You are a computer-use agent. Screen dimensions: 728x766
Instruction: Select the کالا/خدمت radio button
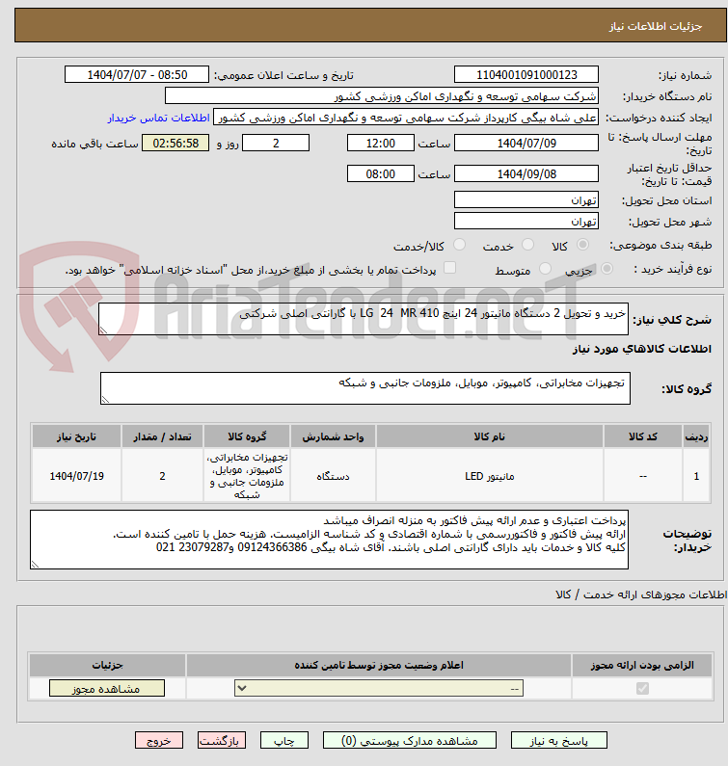[459, 245]
